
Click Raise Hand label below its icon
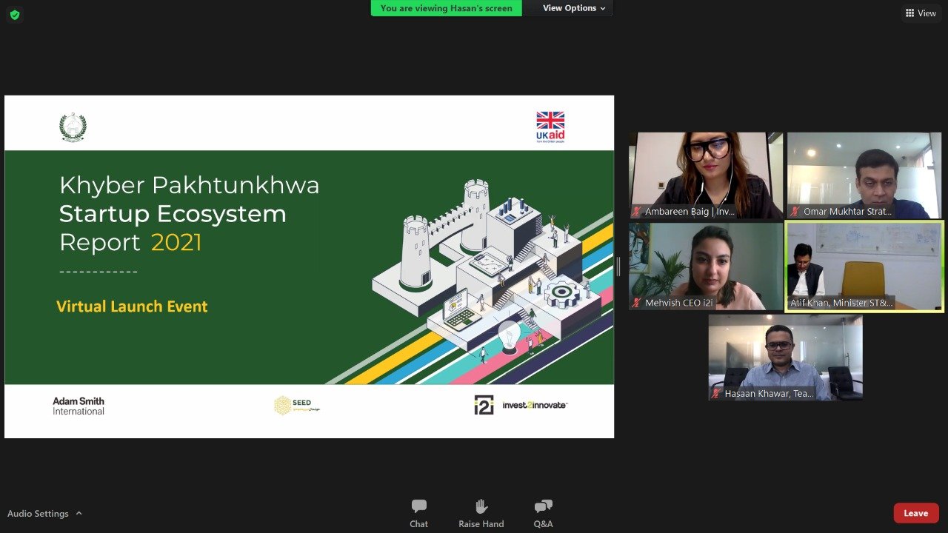point(481,523)
